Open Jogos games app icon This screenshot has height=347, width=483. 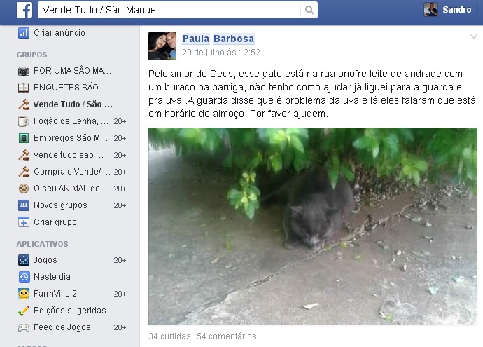coord(24,260)
